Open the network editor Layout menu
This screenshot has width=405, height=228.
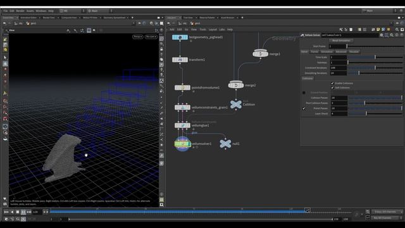[x=213, y=30]
